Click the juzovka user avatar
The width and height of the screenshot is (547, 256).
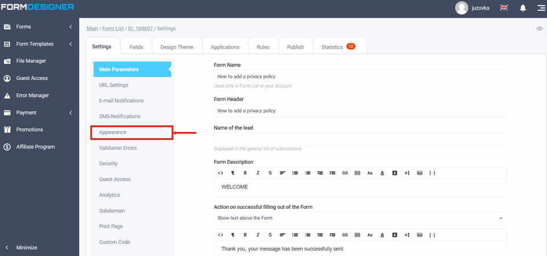click(462, 8)
